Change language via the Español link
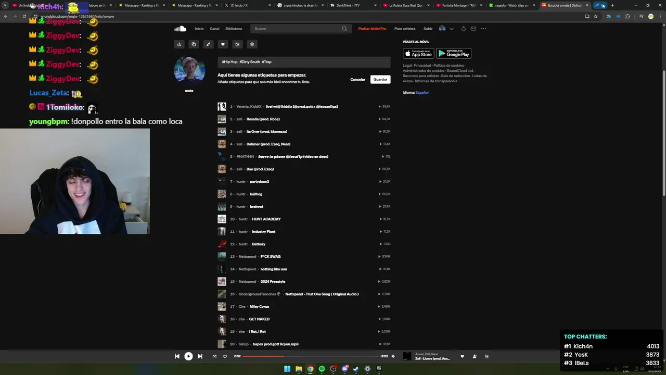Viewport: 666px width, 375px height. click(x=422, y=93)
